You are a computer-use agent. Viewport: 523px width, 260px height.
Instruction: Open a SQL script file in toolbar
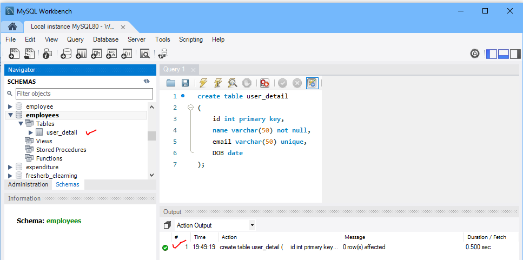30,54
